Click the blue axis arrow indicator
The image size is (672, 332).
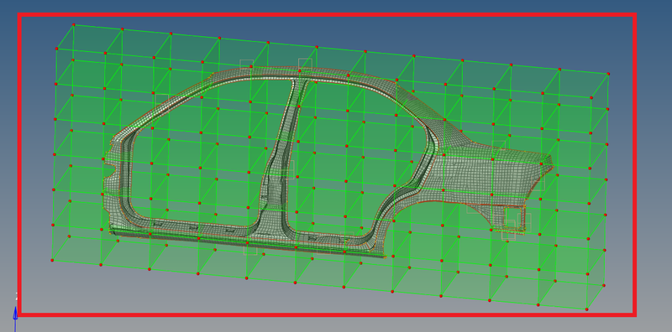point(15,314)
